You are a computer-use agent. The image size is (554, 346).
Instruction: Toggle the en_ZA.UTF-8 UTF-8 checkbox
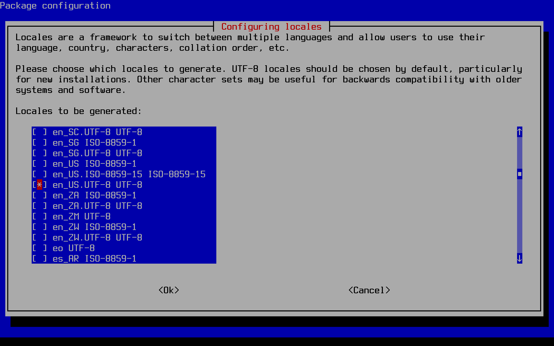(x=40, y=206)
